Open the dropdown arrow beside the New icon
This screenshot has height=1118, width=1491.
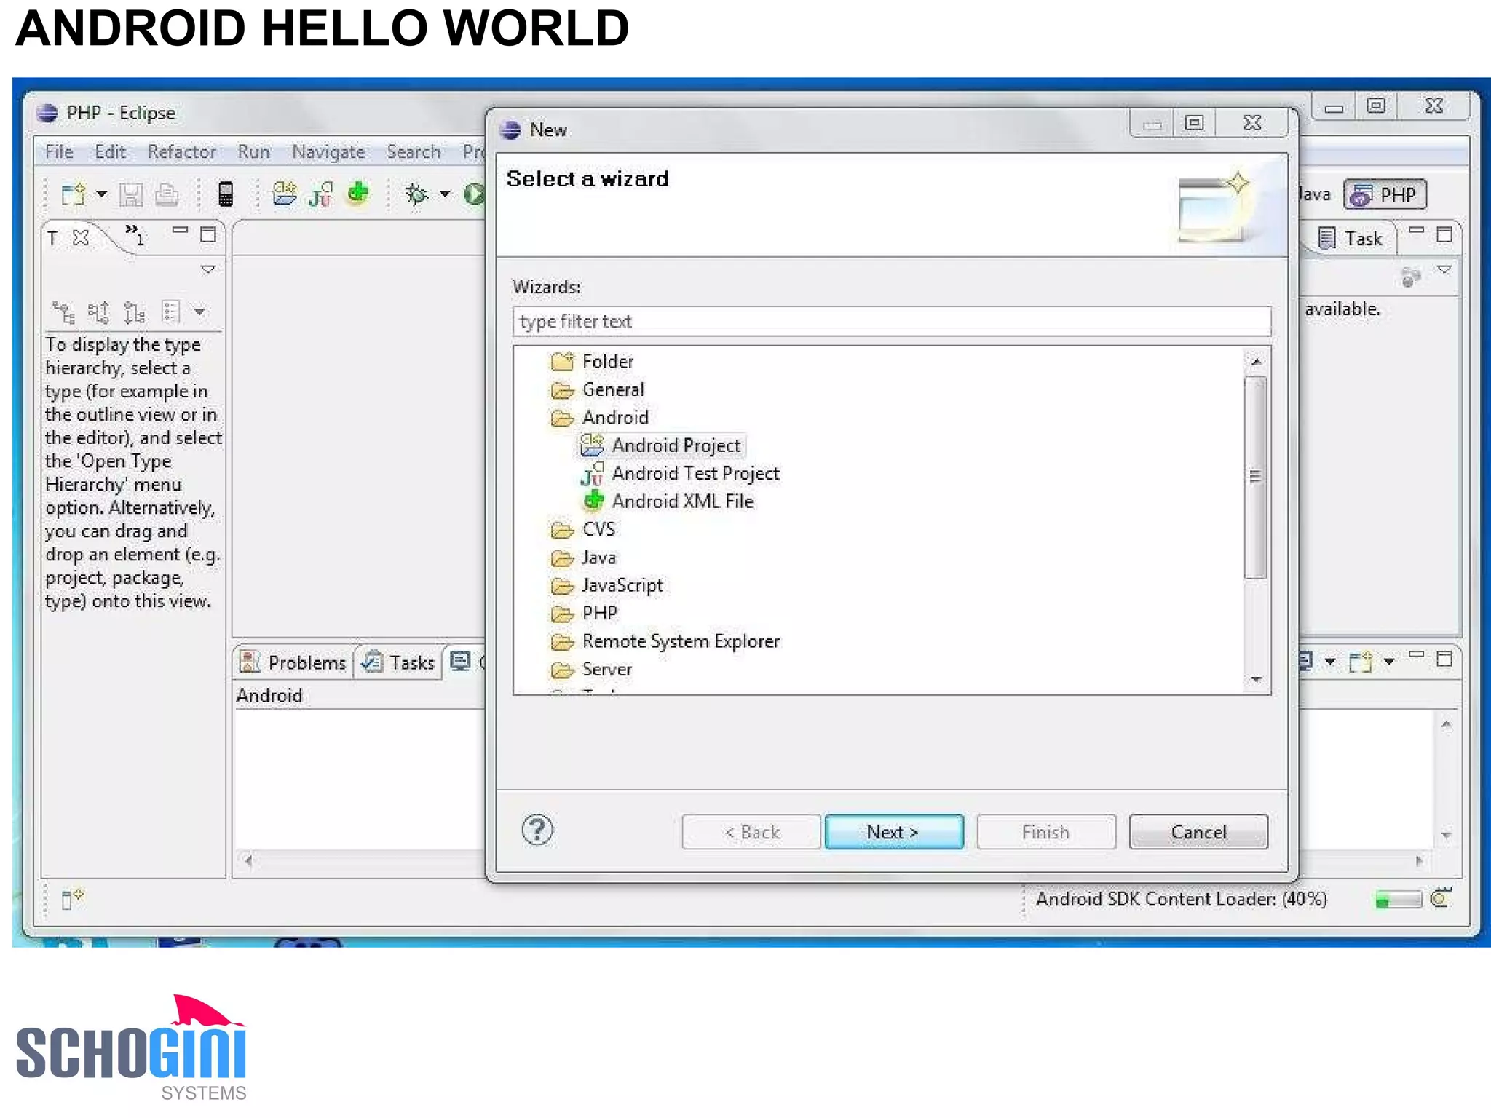[x=102, y=194]
